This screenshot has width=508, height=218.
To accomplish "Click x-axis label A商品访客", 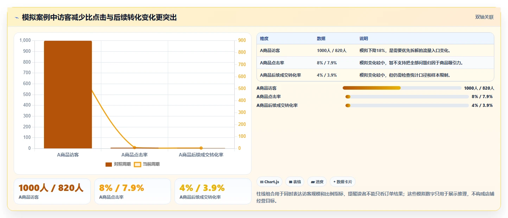I will pyautogui.click(x=68, y=155).
